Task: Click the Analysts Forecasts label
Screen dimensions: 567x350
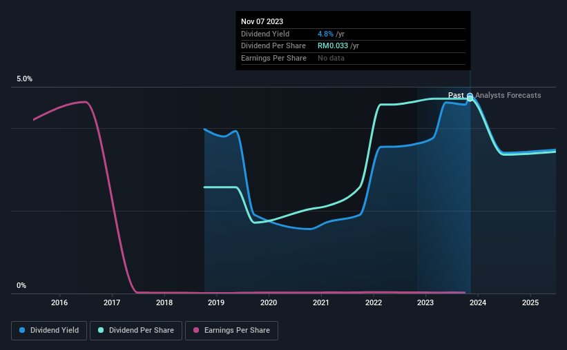Action: [x=508, y=95]
